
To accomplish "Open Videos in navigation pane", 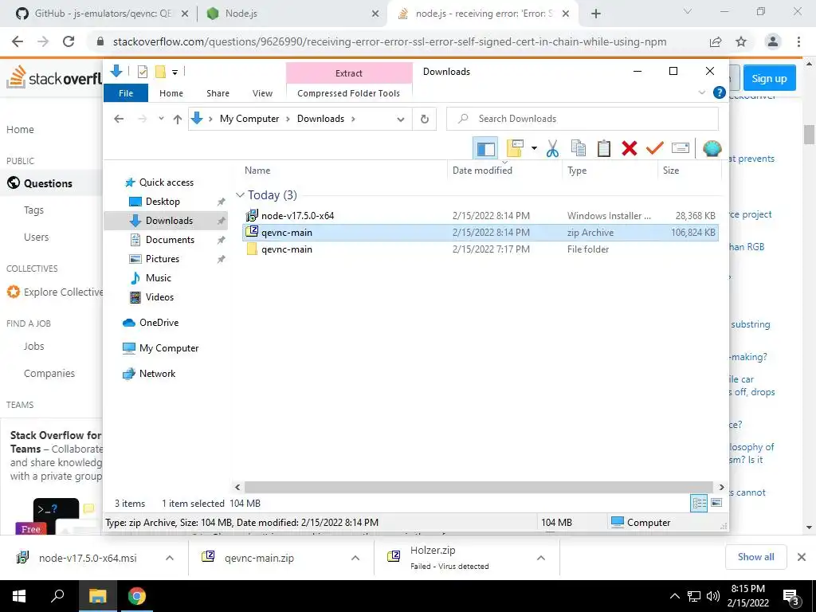I will tap(159, 297).
